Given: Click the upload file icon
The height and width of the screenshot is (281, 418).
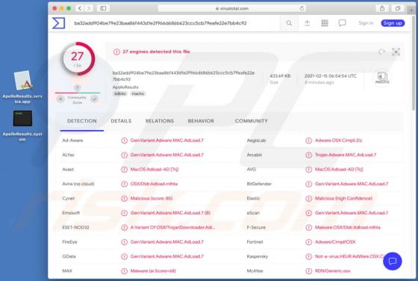Looking at the screenshot, I should (x=307, y=23).
